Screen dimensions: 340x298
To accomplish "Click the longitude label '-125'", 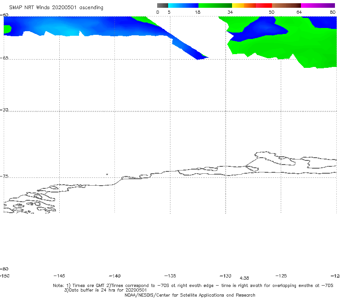I will [x=281, y=276].
